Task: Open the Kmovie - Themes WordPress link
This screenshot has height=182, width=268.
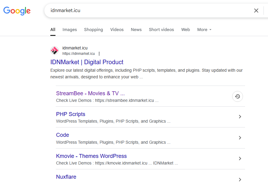Action: pyautogui.click(x=91, y=156)
